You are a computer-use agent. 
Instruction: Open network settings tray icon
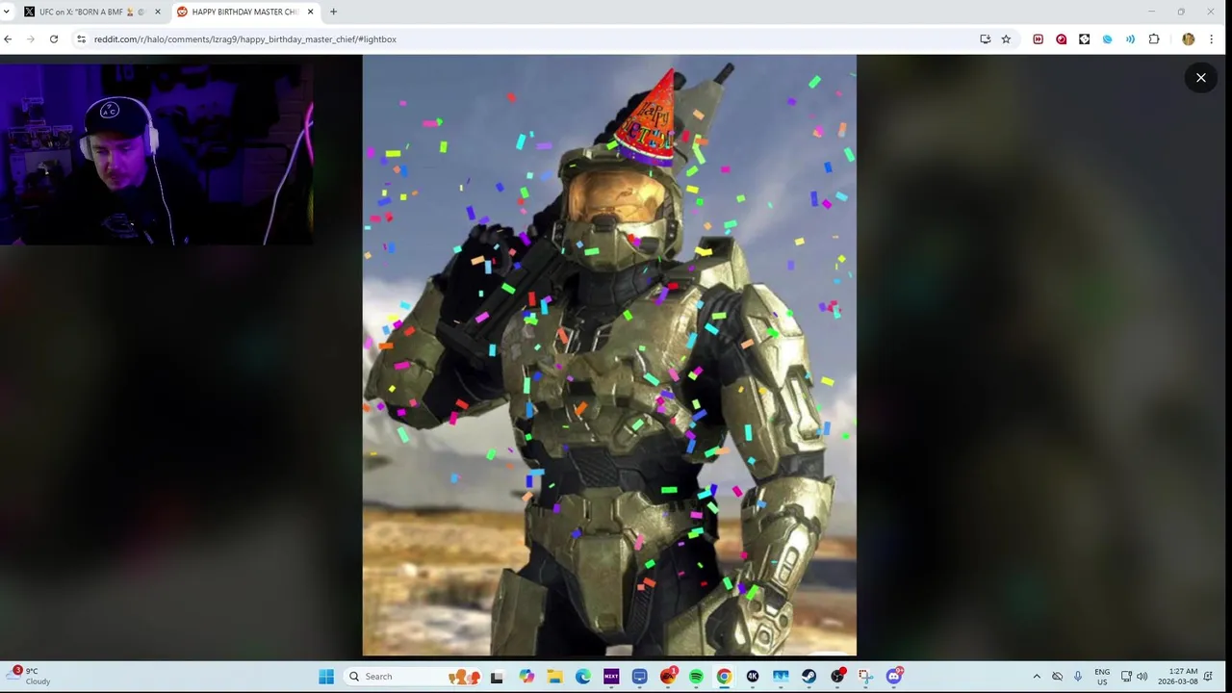pyautogui.click(x=1126, y=676)
